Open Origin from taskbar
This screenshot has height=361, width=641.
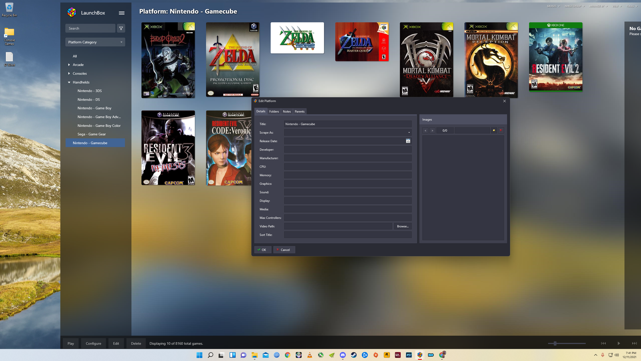click(376, 355)
